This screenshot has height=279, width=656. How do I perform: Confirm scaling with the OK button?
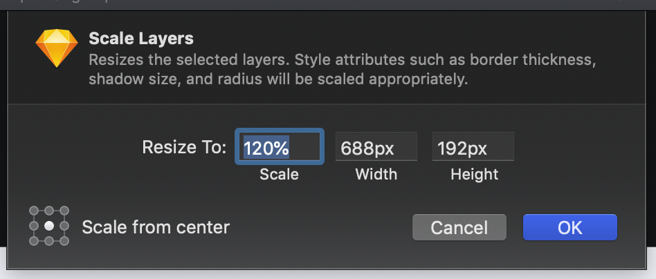click(x=570, y=227)
